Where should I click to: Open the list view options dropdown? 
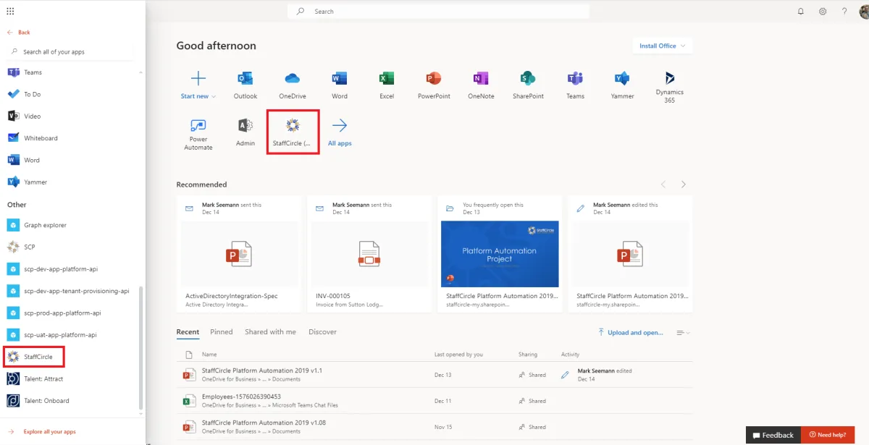pyautogui.click(x=683, y=333)
